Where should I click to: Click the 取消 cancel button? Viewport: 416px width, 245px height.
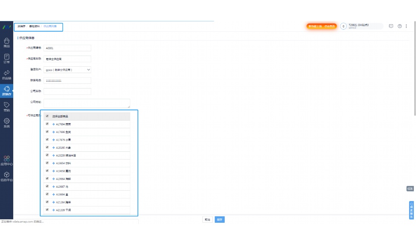tap(208, 219)
